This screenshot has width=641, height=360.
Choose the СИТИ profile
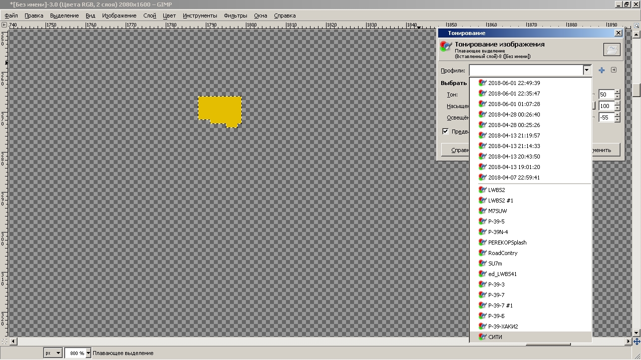[x=531, y=337]
